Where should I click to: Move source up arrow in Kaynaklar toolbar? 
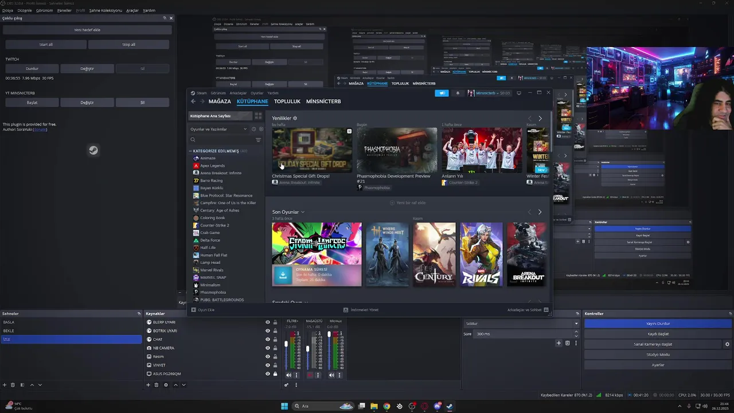coord(175,385)
